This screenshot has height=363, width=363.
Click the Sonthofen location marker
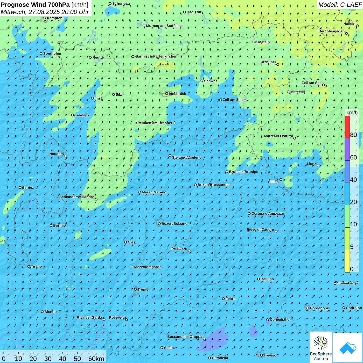(41, 53)
